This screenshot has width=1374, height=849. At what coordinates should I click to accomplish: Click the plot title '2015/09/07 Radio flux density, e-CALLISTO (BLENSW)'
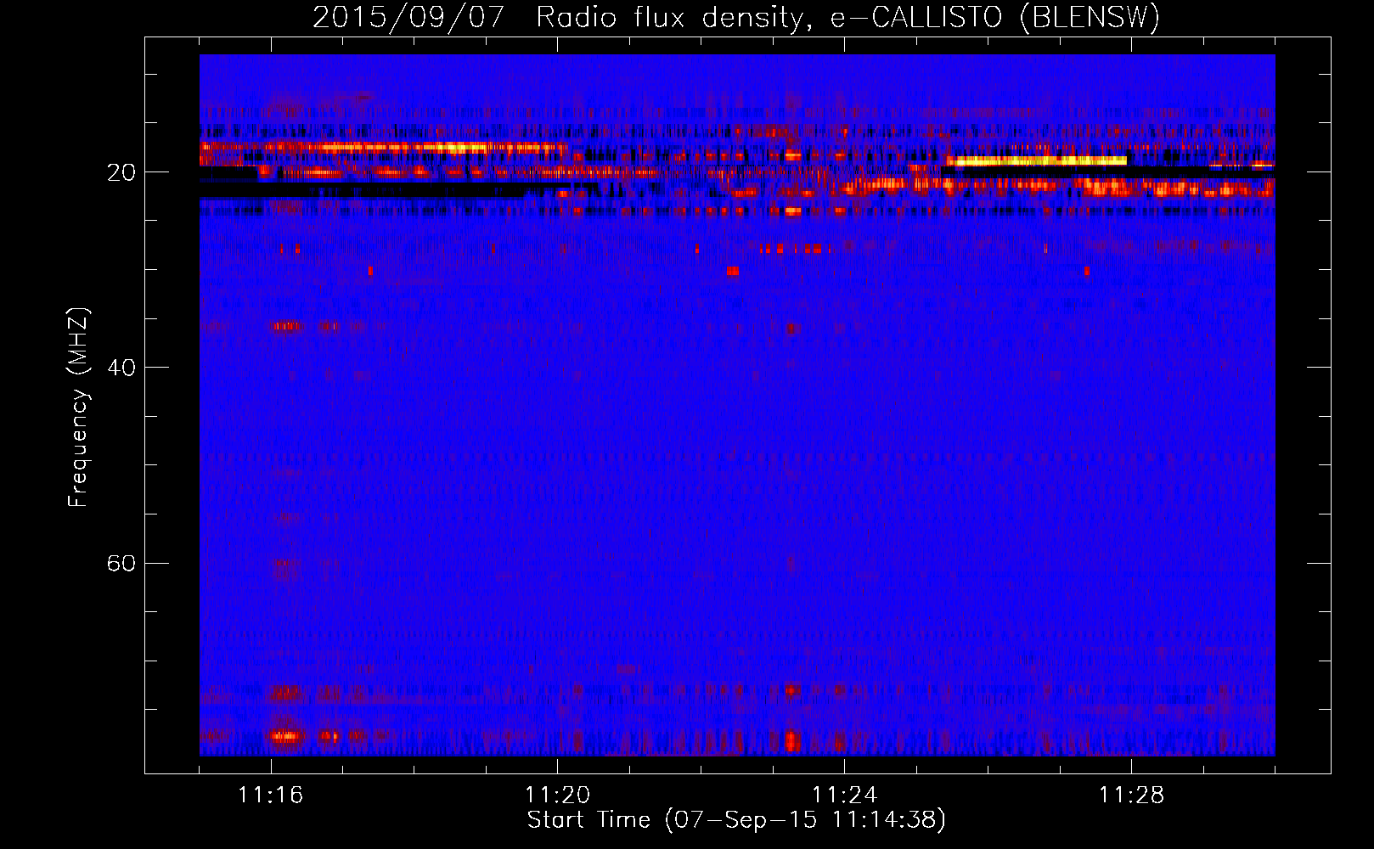(736, 18)
